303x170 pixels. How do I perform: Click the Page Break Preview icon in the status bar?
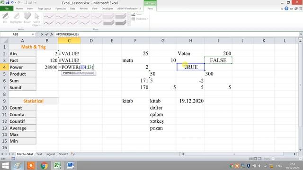(259, 159)
